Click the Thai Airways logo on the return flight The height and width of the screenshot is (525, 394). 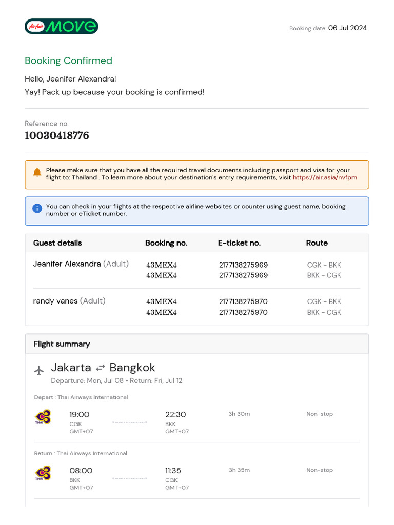(43, 473)
